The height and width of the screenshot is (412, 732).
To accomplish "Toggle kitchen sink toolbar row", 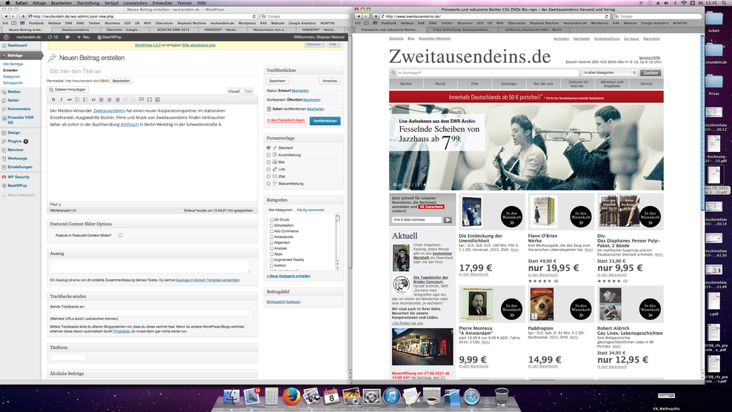I will 157,99.
